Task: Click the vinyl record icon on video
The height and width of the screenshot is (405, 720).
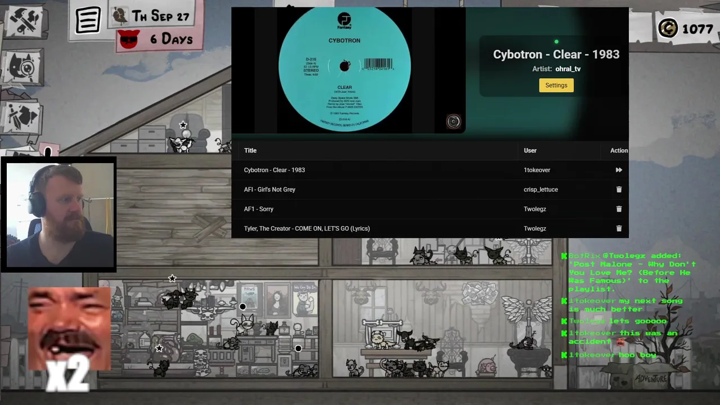Action: point(453,121)
